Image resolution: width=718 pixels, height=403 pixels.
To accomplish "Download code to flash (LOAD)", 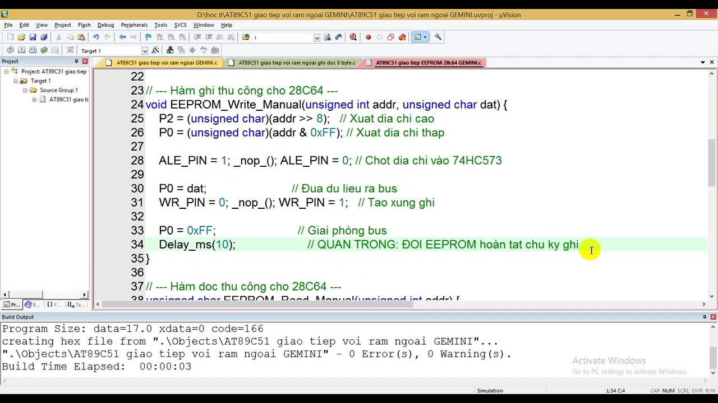I will click(70, 50).
